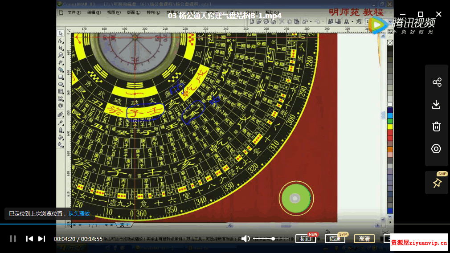Select the Fill bucket tool
The image size is (450, 253).
click(x=61, y=137)
